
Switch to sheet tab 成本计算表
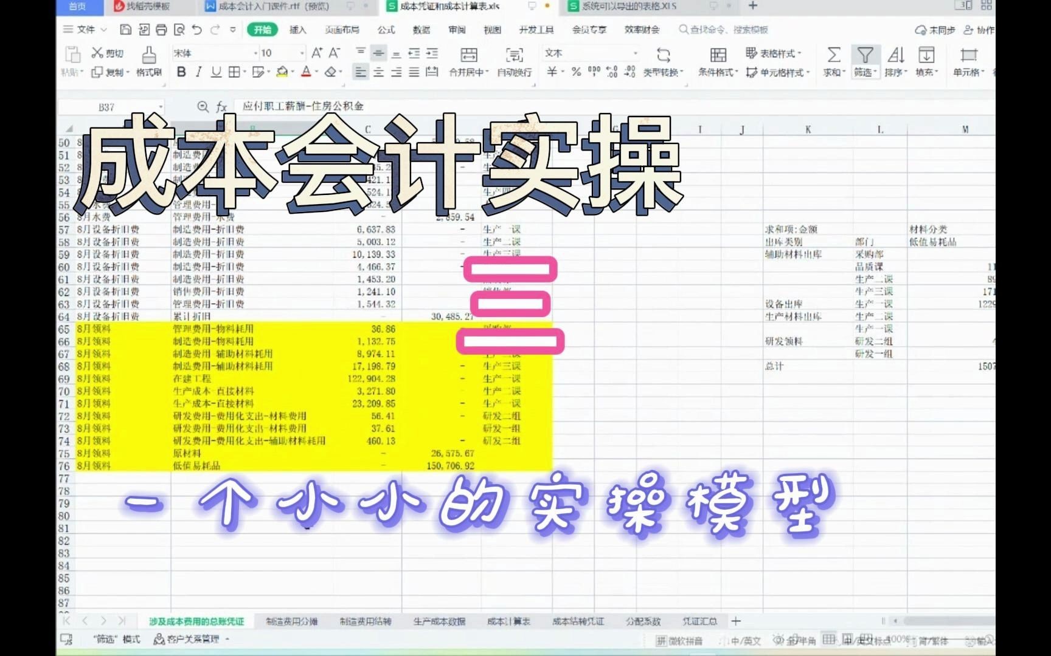[508, 621]
